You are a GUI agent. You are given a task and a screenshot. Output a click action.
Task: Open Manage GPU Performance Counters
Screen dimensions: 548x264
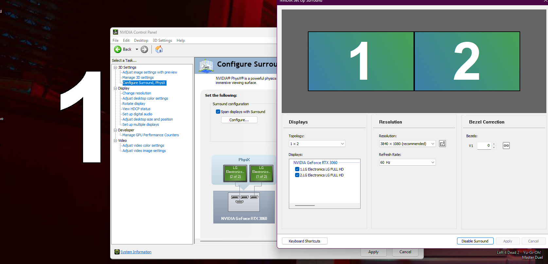click(x=150, y=135)
